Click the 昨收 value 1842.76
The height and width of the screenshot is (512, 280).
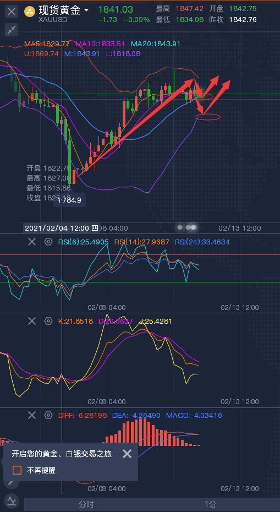(x=243, y=20)
